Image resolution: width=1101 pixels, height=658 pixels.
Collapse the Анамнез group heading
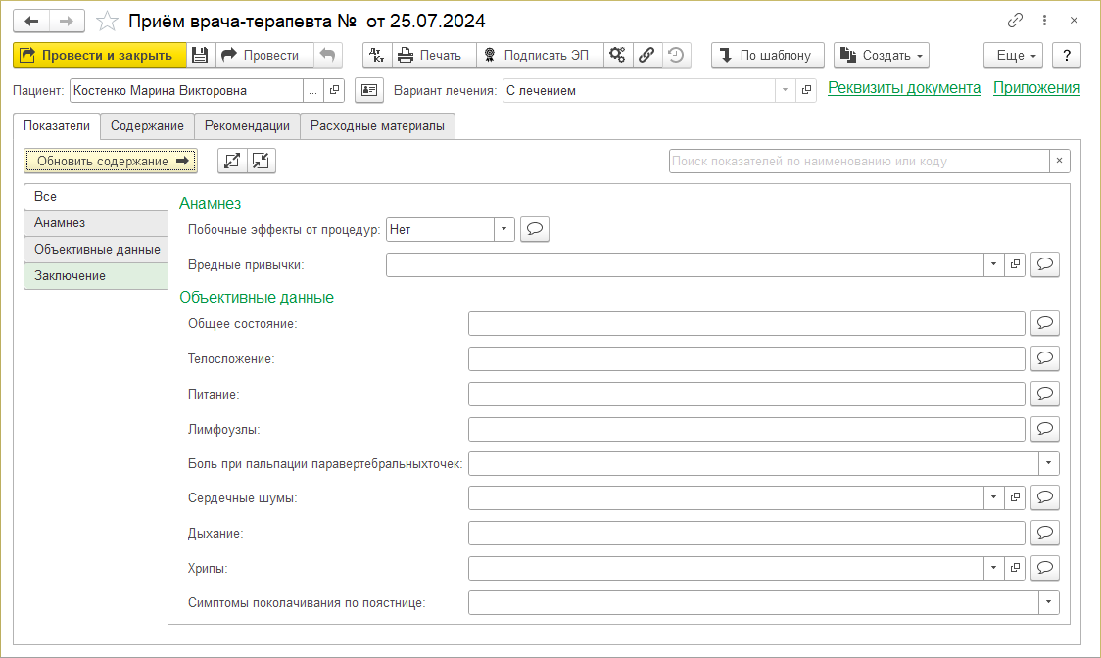pos(210,203)
